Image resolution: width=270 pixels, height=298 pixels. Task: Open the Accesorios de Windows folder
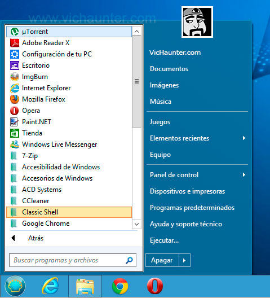tap(69, 178)
